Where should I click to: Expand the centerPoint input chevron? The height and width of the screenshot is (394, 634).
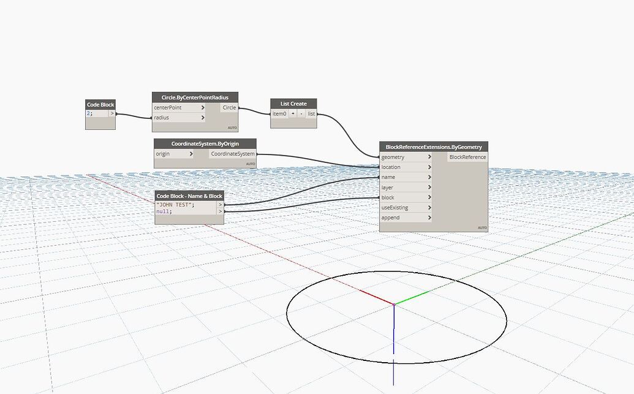[x=202, y=107]
